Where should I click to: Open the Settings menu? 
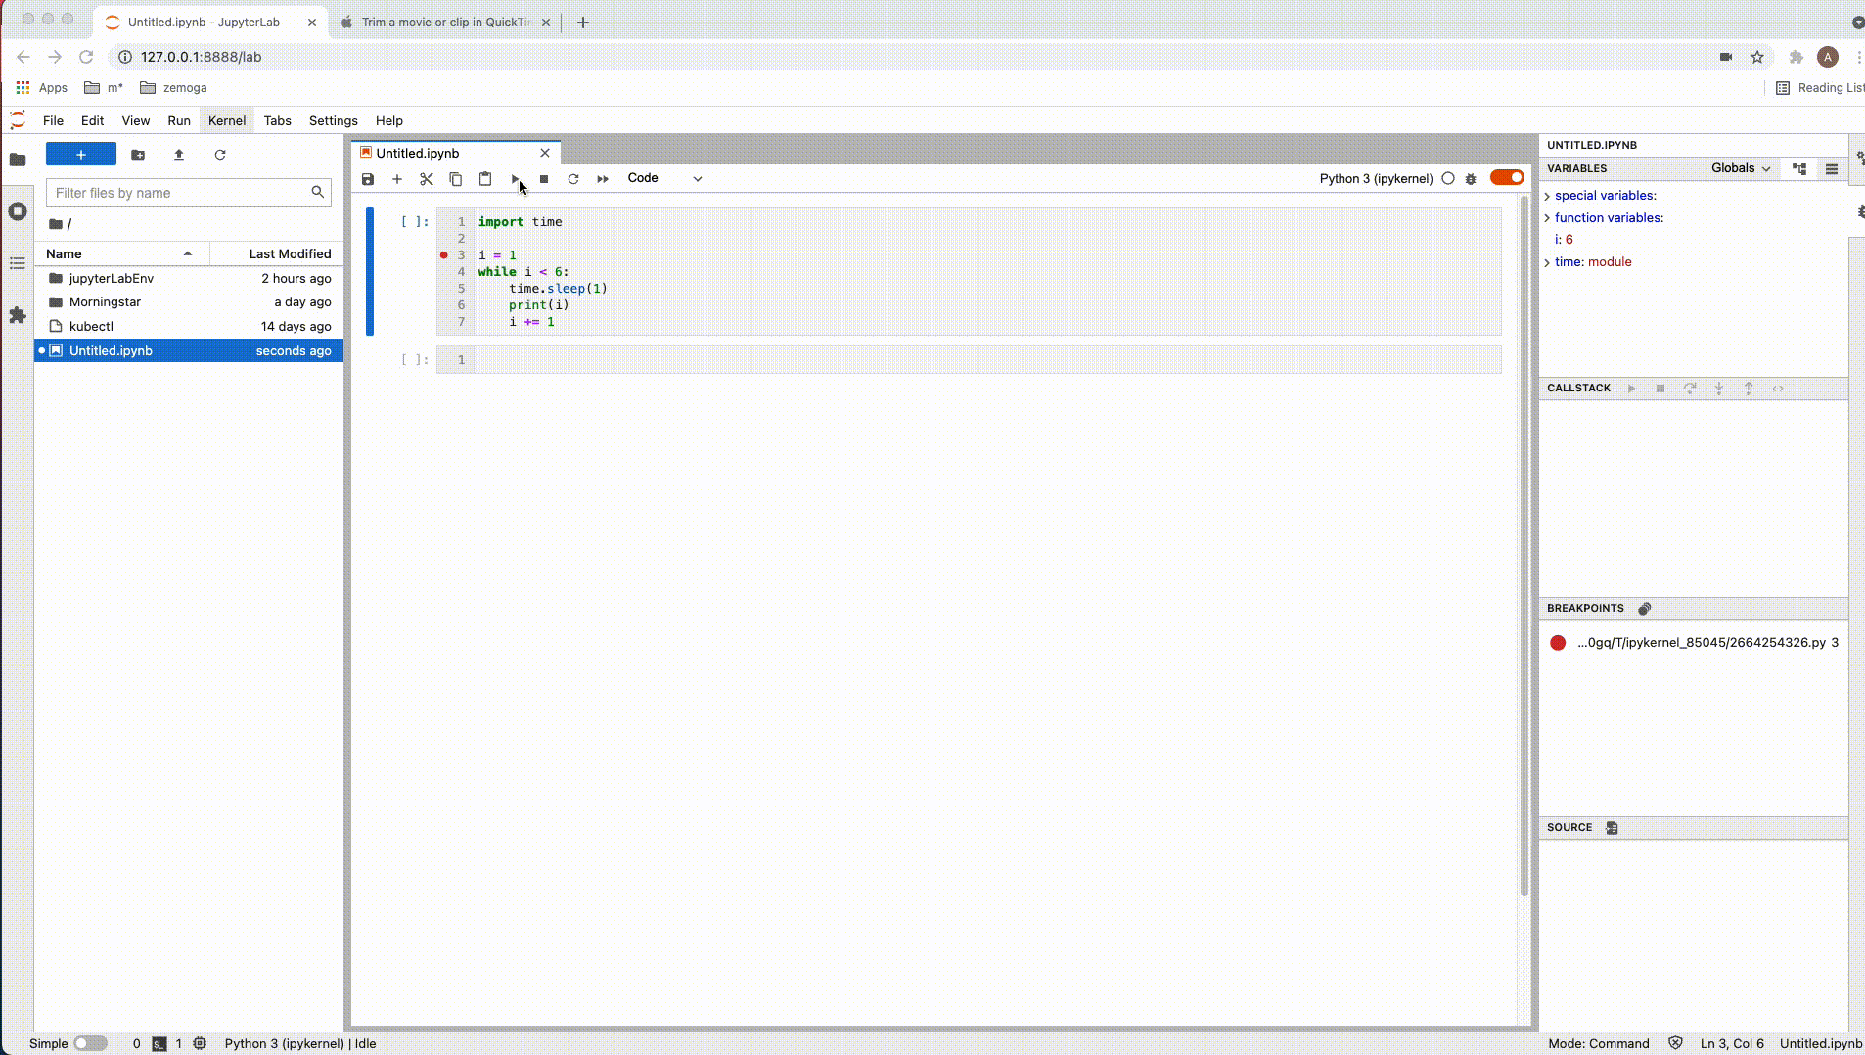(334, 121)
